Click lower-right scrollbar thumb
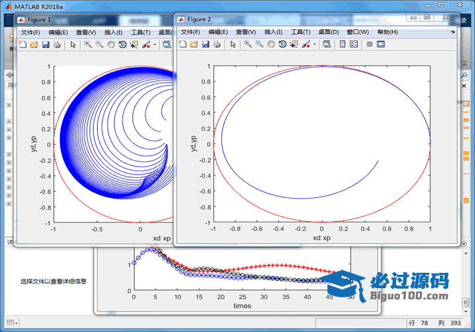 [466, 302]
